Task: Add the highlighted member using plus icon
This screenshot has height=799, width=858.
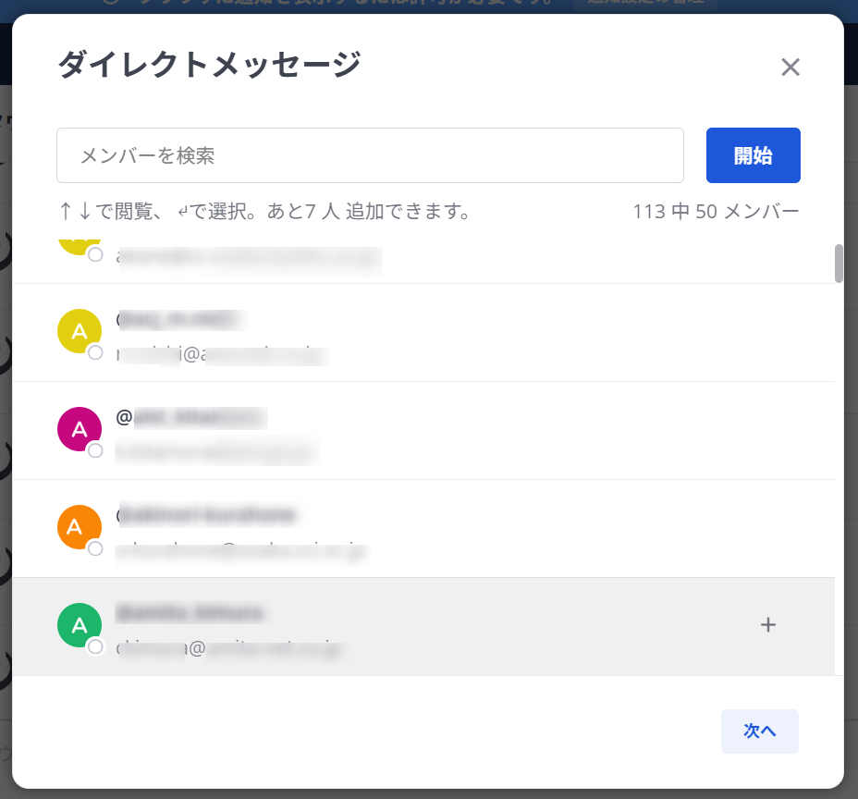Action: [767, 625]
